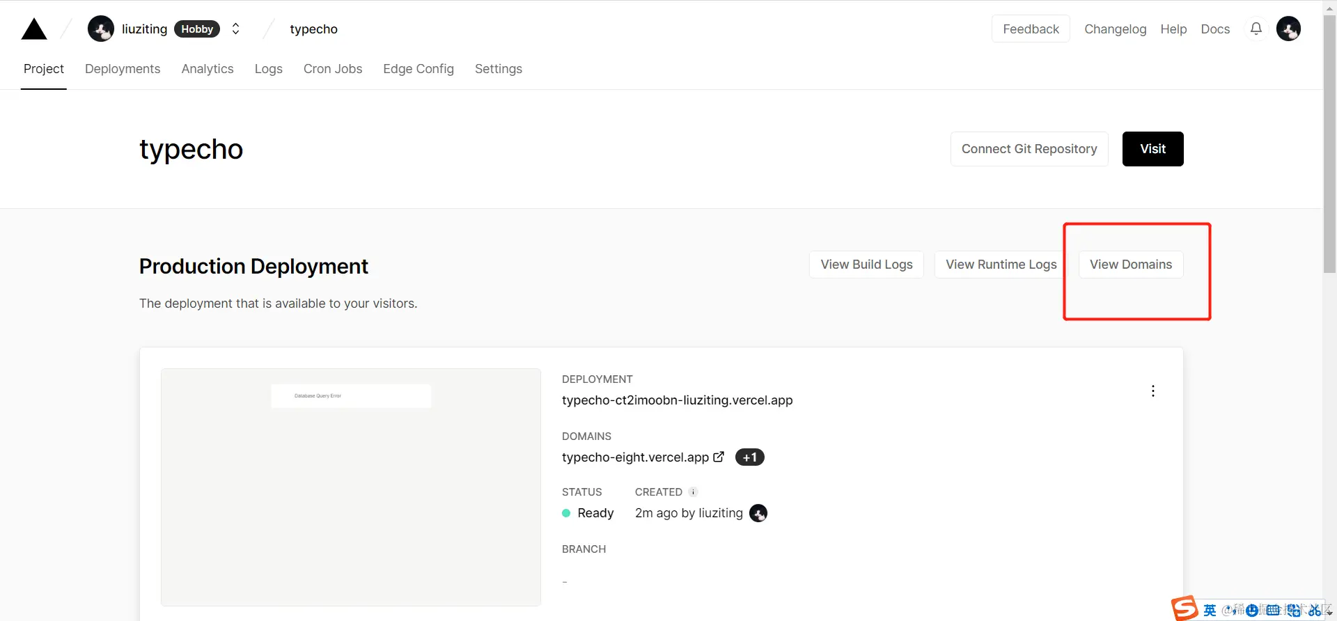Open the team switcher chevron next to Hobby
1337x621 pixels.
[236, 29]
